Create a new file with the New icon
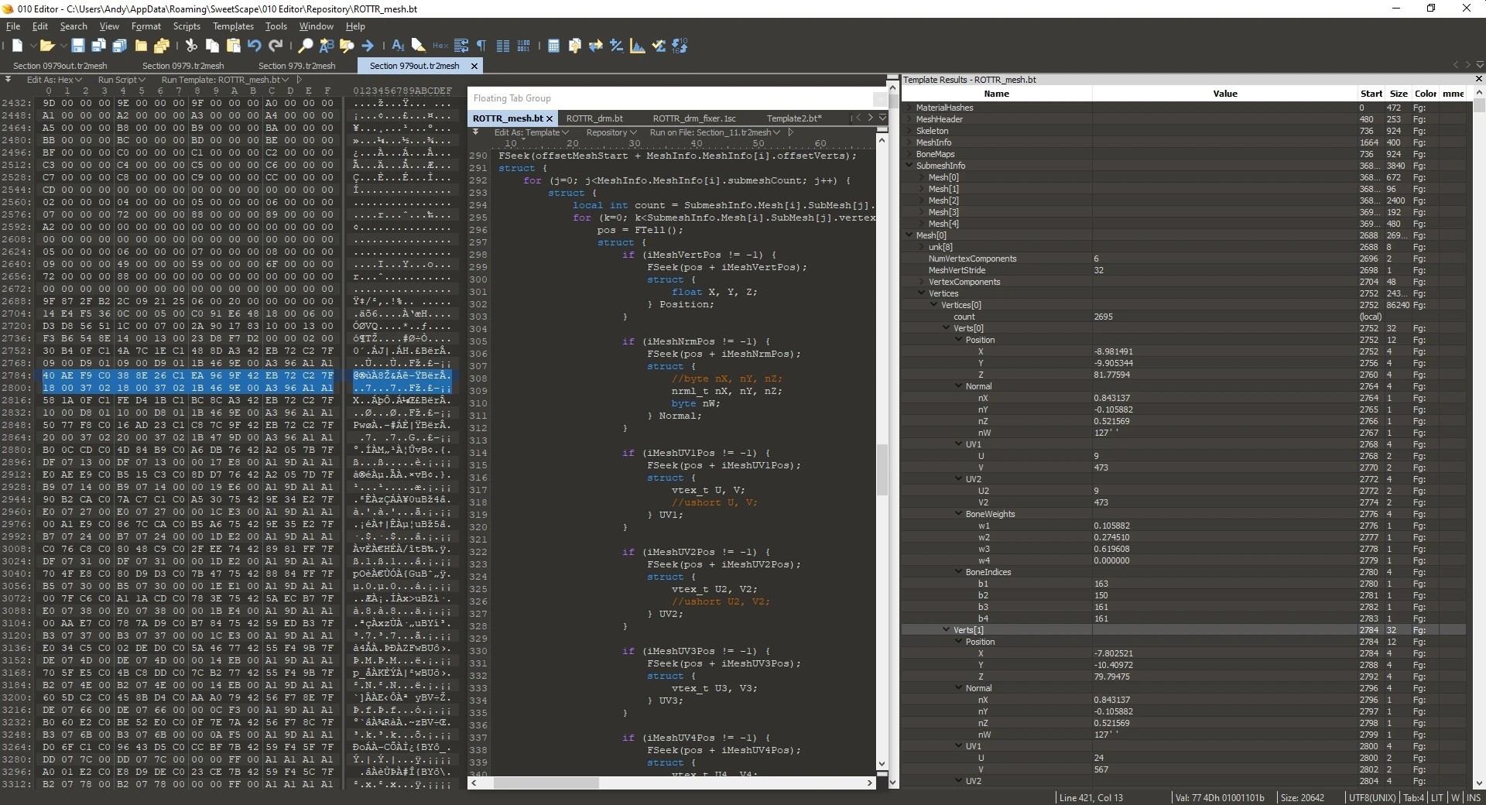This screenshot has width=1486, height=805. [17, 46]
